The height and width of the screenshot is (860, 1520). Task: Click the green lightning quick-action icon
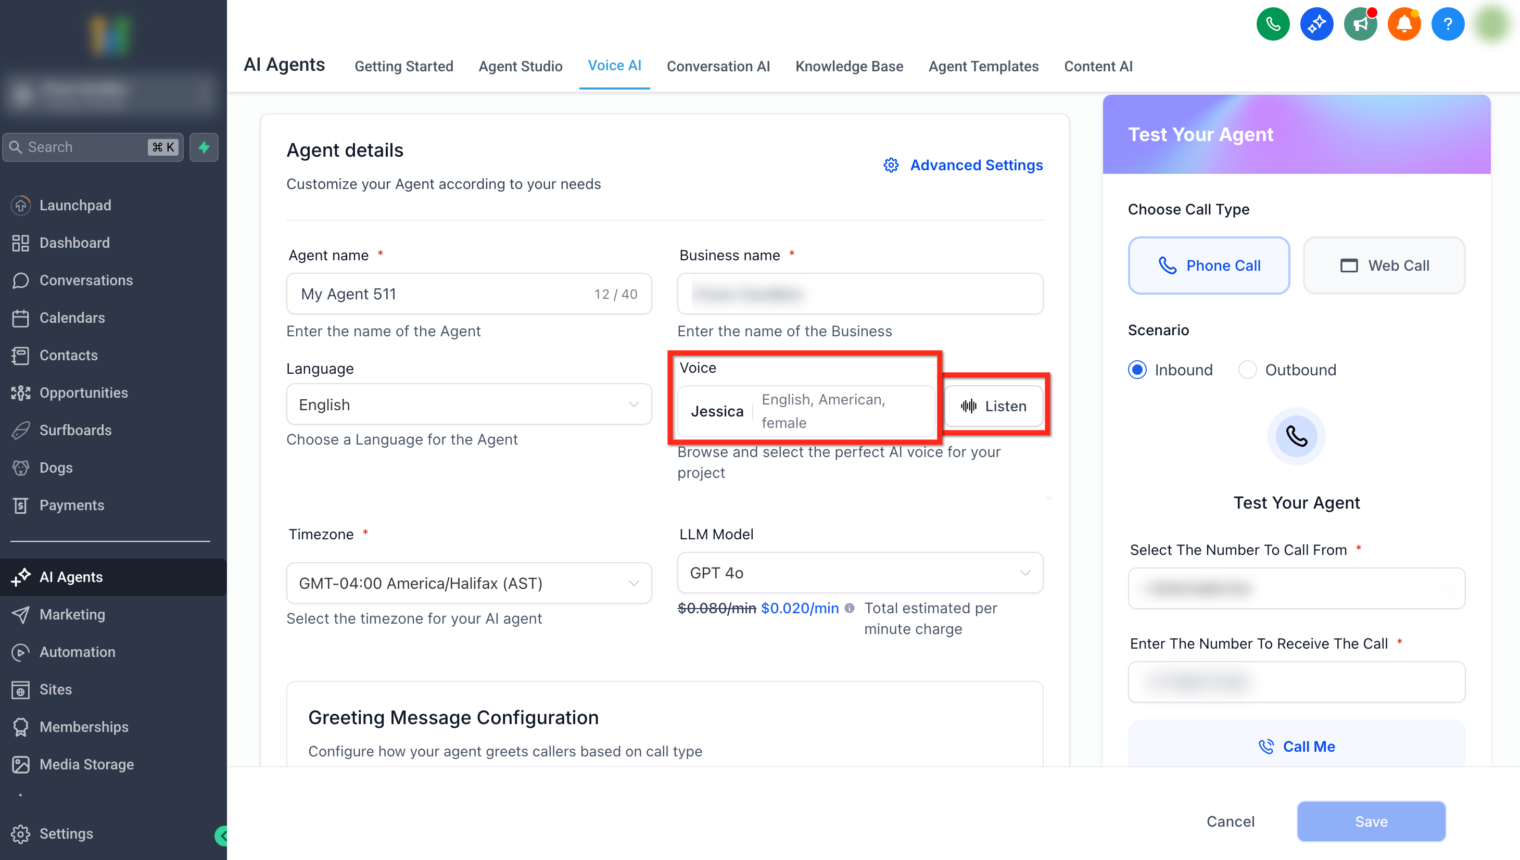(204, 147)
